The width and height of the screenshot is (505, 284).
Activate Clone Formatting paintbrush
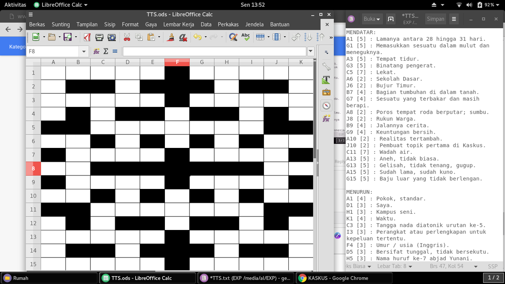coord(171,37)
